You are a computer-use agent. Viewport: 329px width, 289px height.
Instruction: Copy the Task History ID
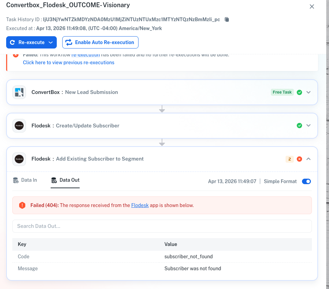click(227, 19)
